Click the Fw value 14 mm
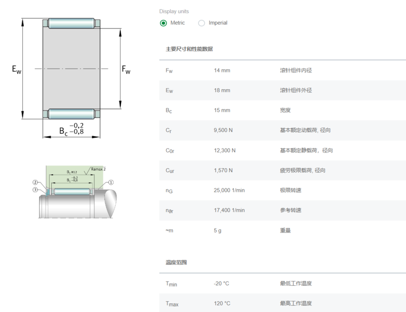 click(222, 70)
